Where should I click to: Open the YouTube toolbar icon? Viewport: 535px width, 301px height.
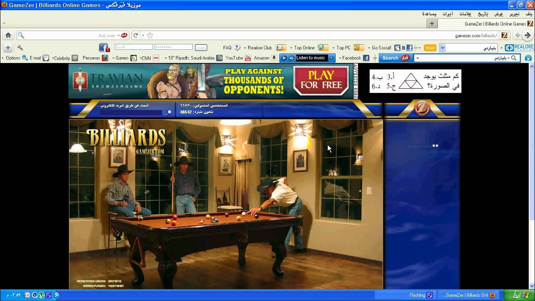point(248,58)
